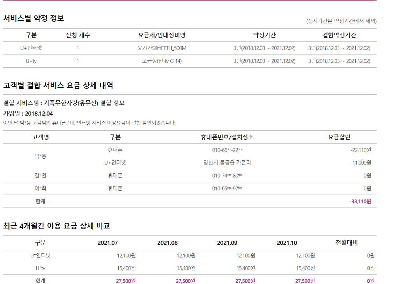400x284 pixels.
Task: Click the '신청 개수' column header
Action: [78, 35]
